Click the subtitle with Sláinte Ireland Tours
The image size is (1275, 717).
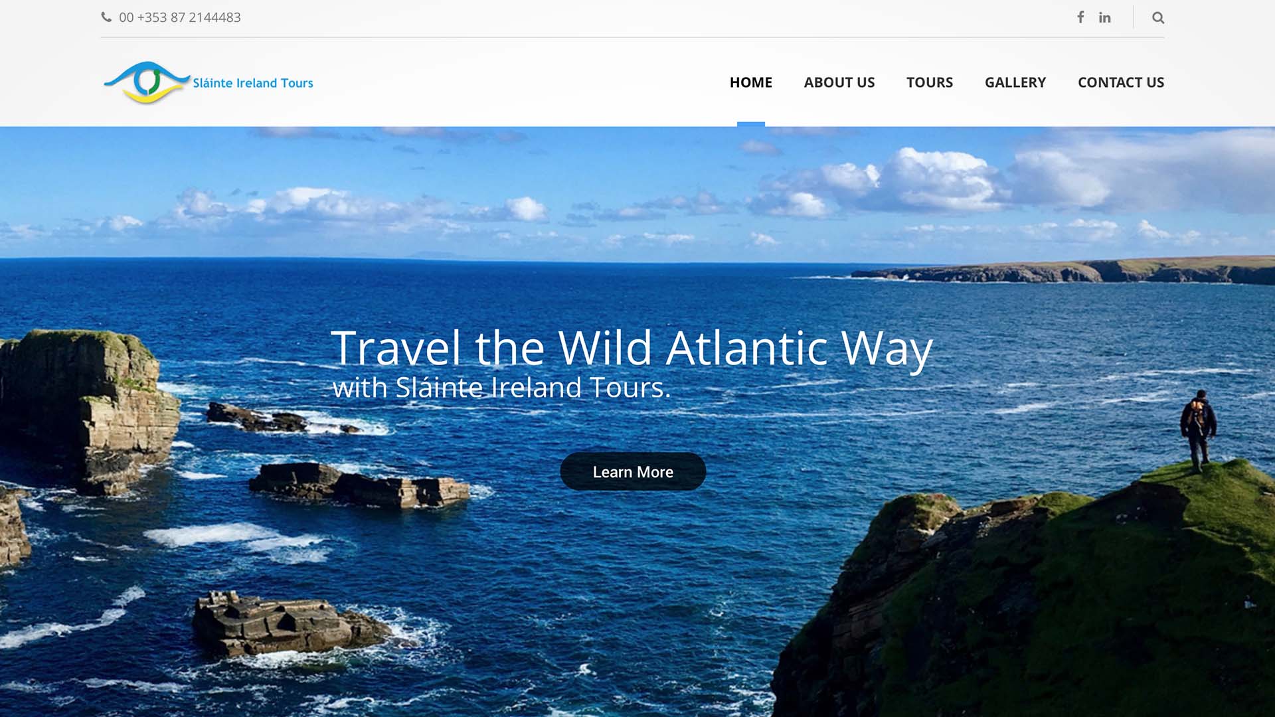click(x=501, y=388)
